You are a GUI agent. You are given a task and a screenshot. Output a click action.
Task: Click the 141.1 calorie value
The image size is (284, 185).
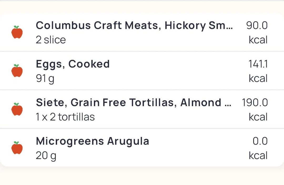click(258, 64)
